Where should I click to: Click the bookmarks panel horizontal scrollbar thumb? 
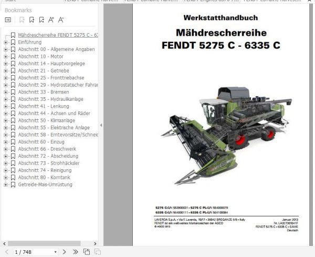(x=44, y=243)
